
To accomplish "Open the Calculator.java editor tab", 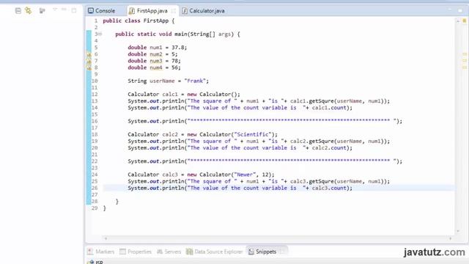I will (x=204, y=11).
